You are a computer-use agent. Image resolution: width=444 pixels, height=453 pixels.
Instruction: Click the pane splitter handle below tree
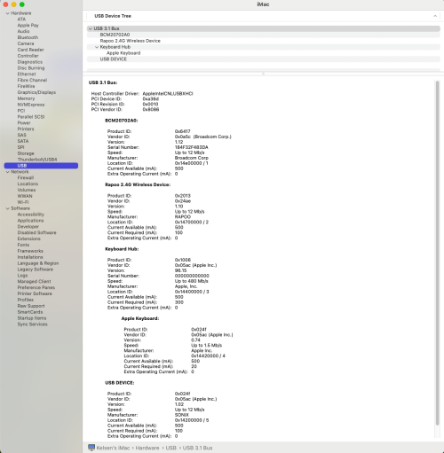(x=263, y=74)
